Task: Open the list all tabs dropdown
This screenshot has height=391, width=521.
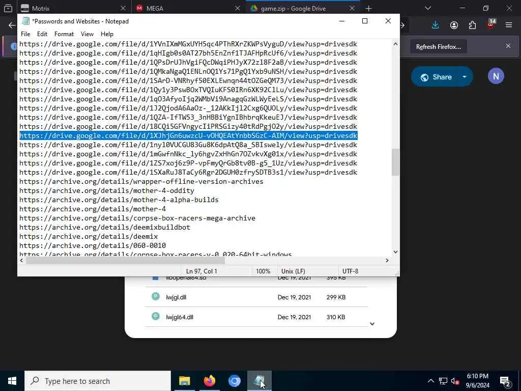Action: coord(428,8)
